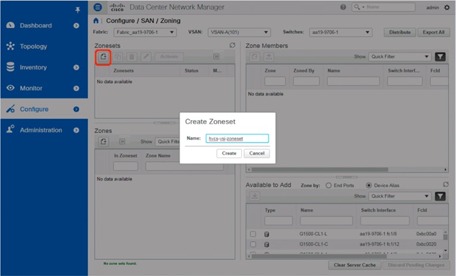Click the Create Zone icon in Zones panel
The height and width of the screenshot is (276, 456).
[103, 142]
